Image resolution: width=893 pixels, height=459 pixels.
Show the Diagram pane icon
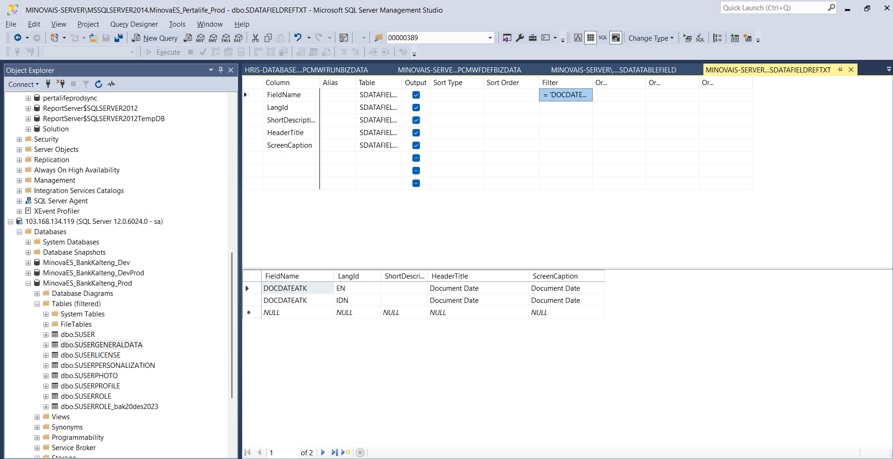[578, 38]
